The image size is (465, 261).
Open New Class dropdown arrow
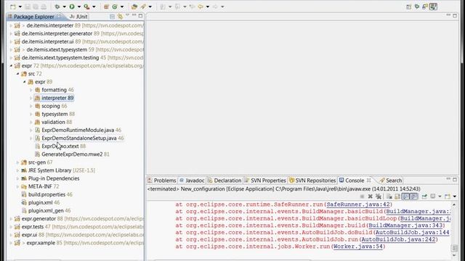122,7
